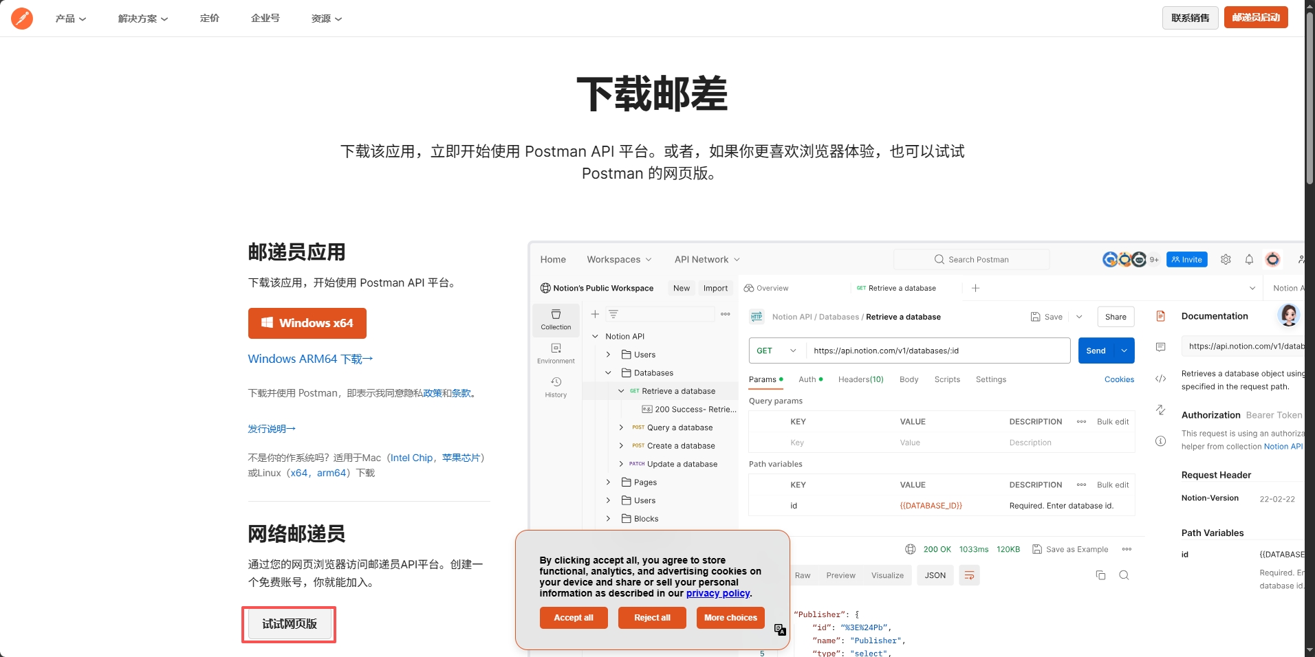This screenshot has height=657, width=1315.
Task: Click the translate icon beside the cookie banner
Action: point(780,630)
